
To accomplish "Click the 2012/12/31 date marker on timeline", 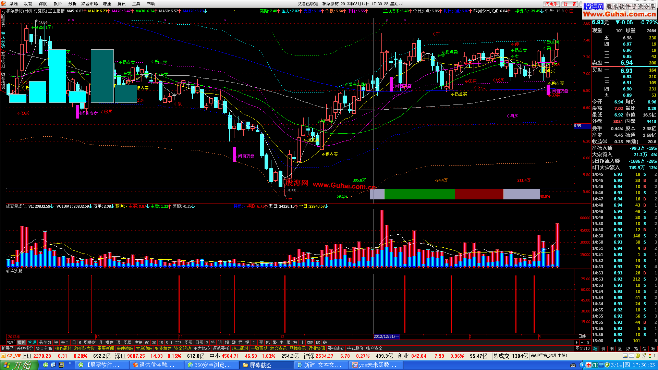I will [386, 337].
